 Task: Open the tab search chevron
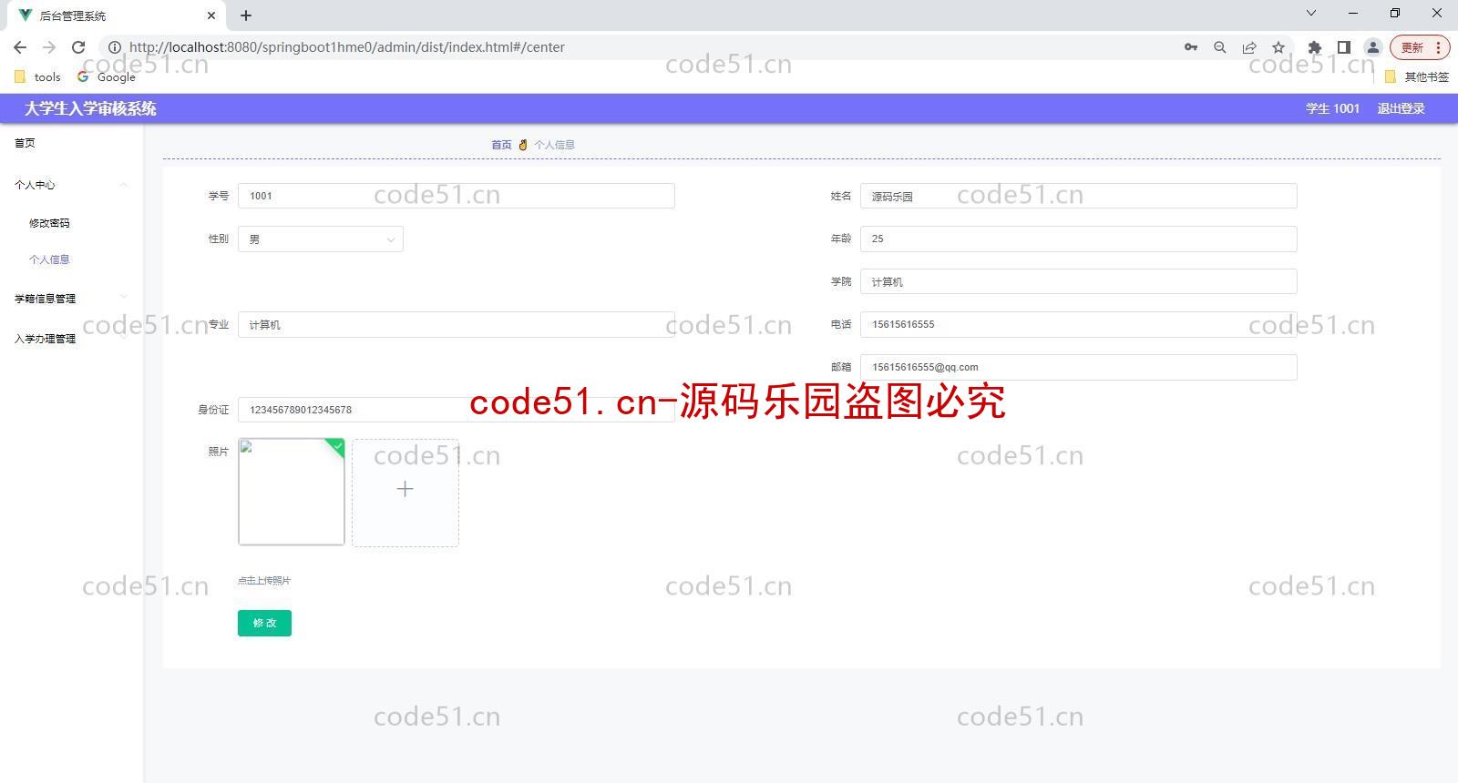[x=1311, y=13]
